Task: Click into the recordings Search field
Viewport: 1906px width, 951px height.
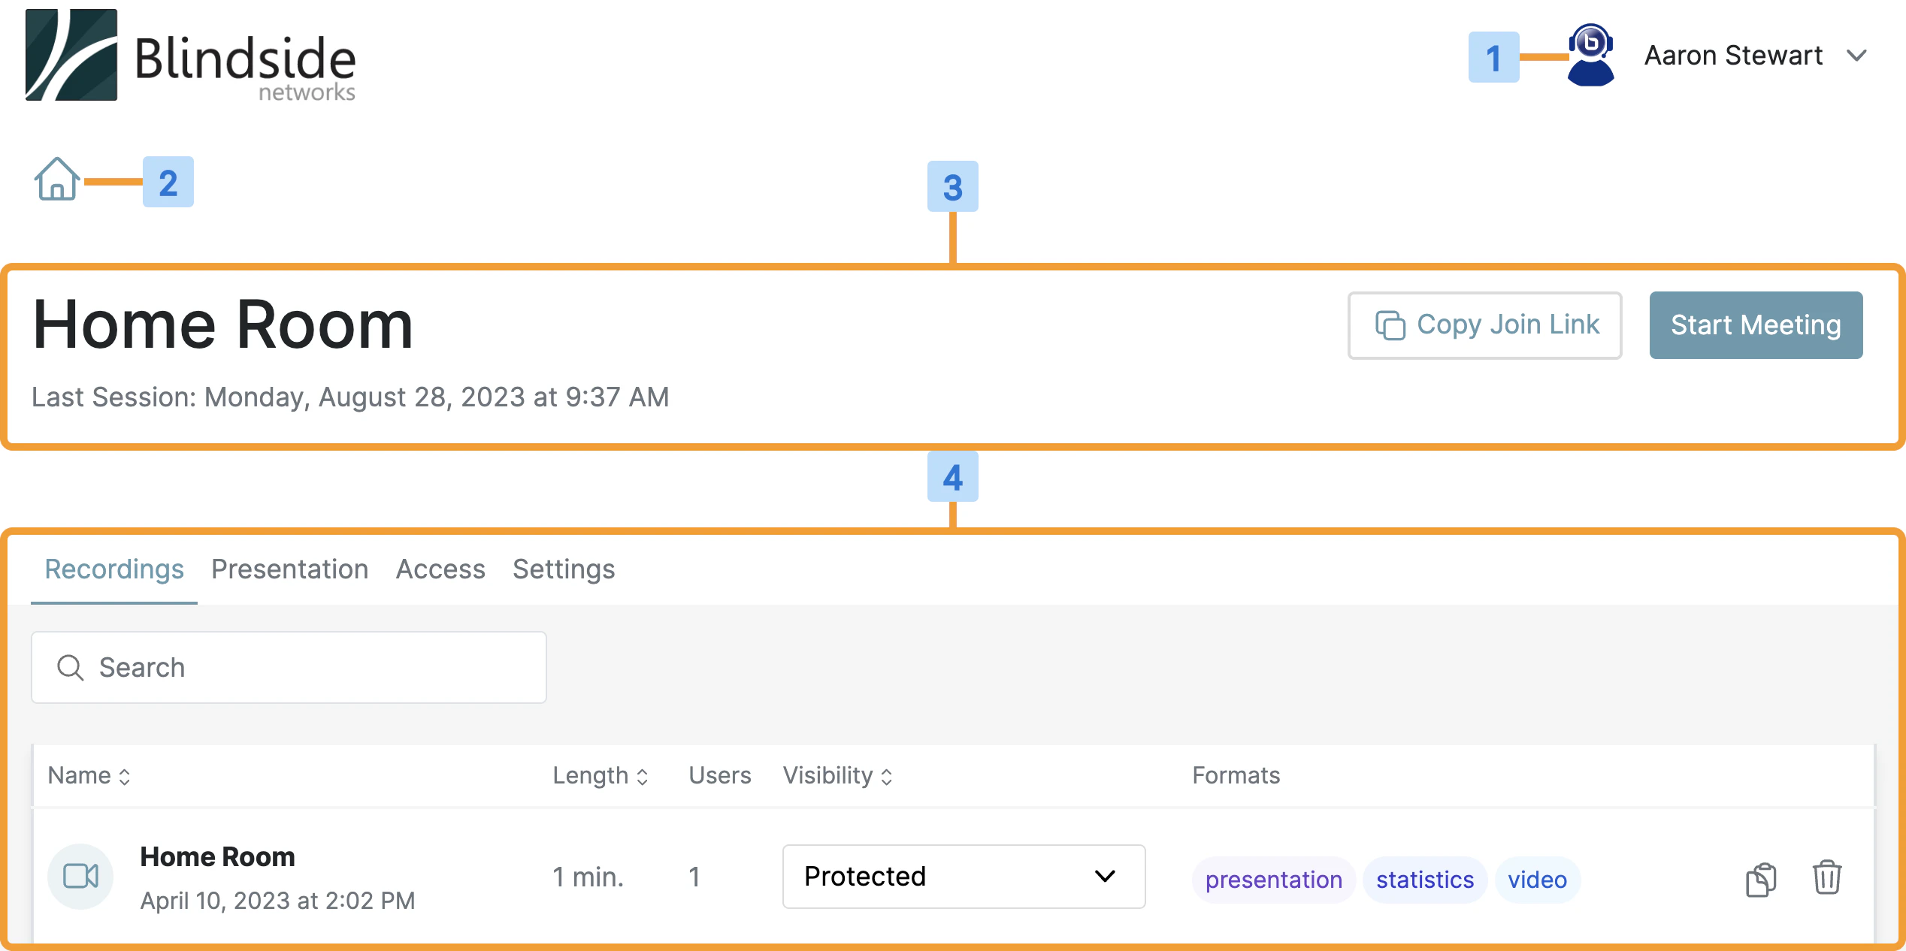Action: [x=289, y=667]
